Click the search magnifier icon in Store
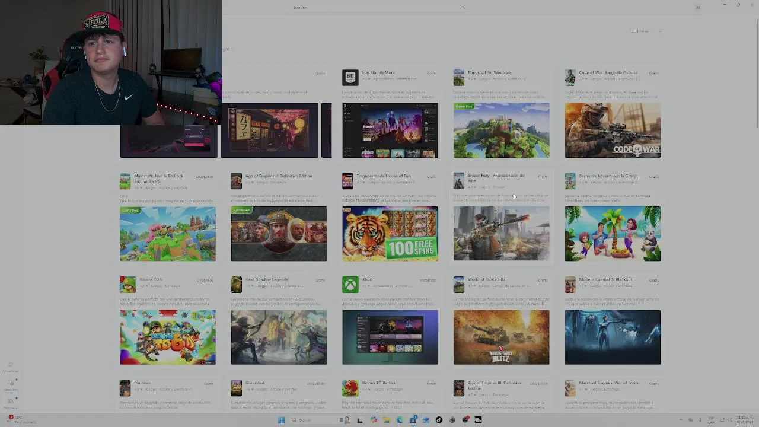This screenshot has height=427, width=759. coord(463,7)
